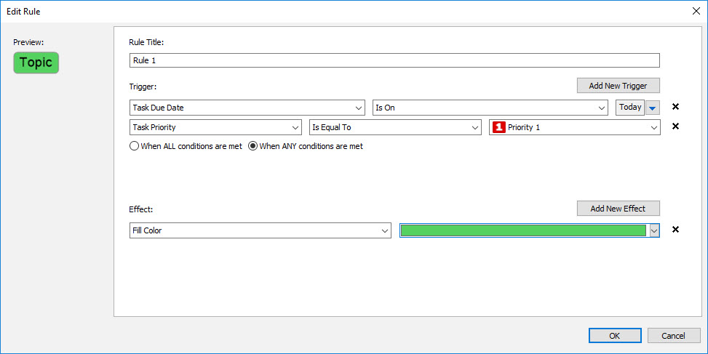The width and height of the screenshot is (708, 354).
Task: Delete the Task Priority trigger row
Action: (675, 126)
